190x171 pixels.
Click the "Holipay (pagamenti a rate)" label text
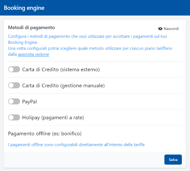[x=53, y=117]
